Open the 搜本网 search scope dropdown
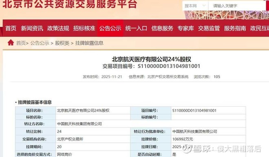The image size is (269, 157). pos(195,6)
